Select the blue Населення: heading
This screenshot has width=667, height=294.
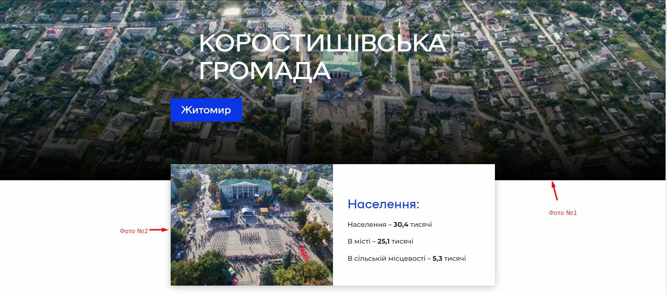[x=383, y=204]
